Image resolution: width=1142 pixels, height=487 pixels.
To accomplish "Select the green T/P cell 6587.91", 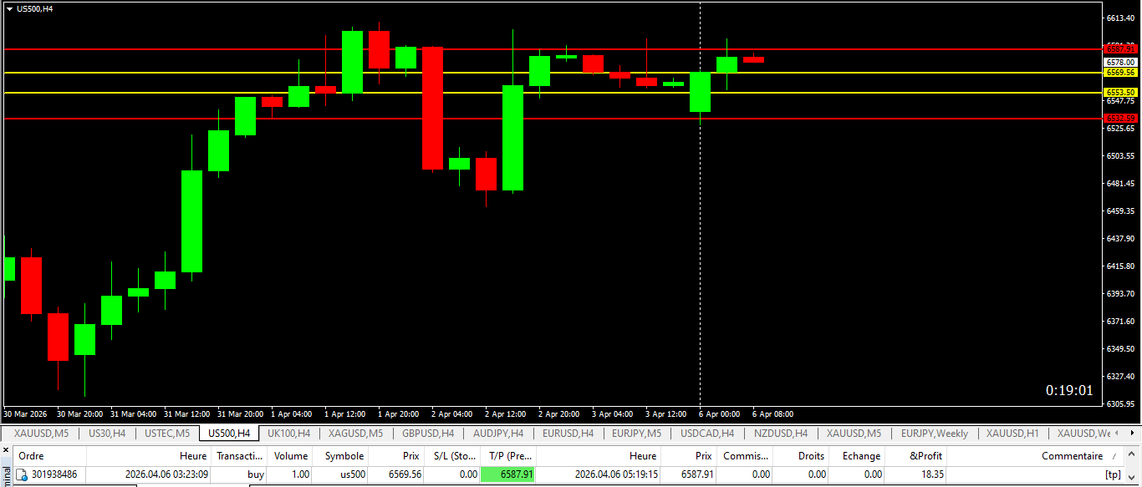I will click(507, 474).
